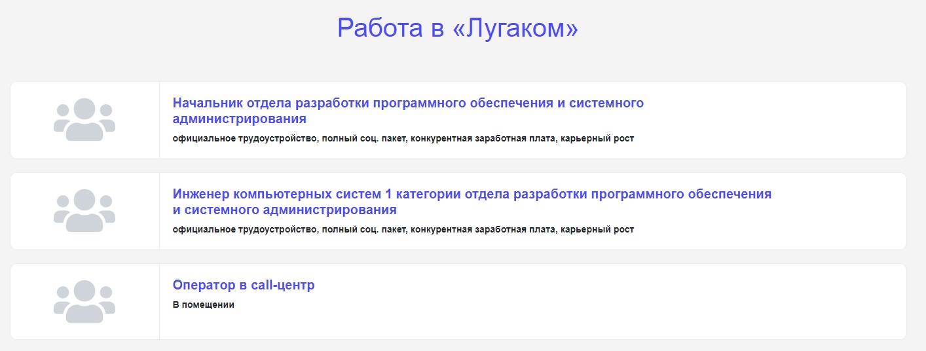The width and height of the screenshot is (926, 351).
Task: Open vacancy Начальник отдела разработки программного обеспечения
Action: click(408, 111)
